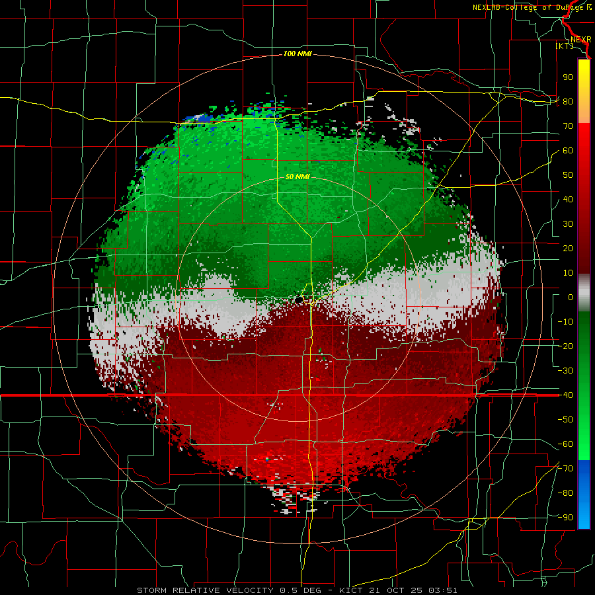This screenshot has width=595, height=595.
Task: Click the 60 value on the velocity scale
Action: click(568, 151)
